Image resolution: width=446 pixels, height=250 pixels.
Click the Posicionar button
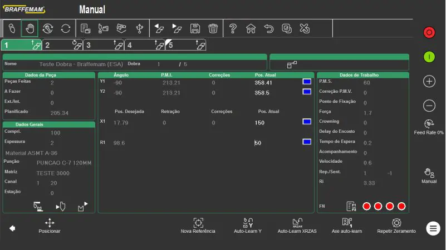coord(50,226)
